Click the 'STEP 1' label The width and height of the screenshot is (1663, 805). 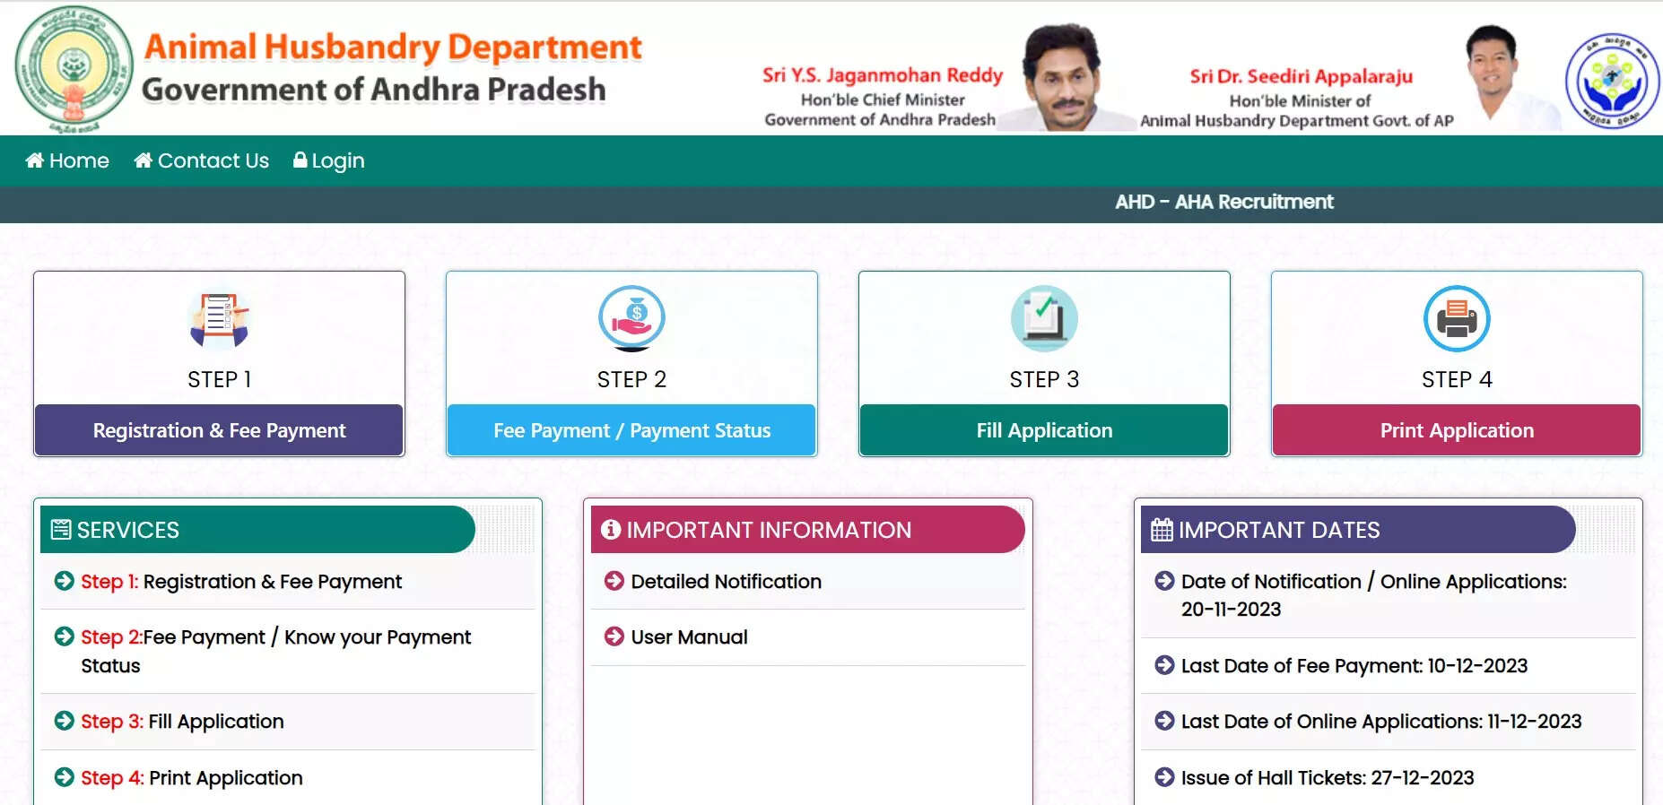tap(219, 379)
